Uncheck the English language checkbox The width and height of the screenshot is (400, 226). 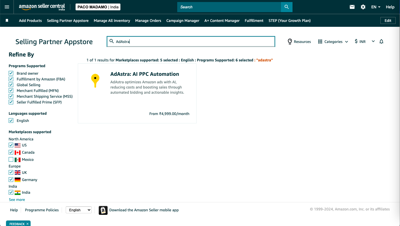coord(11,120)
